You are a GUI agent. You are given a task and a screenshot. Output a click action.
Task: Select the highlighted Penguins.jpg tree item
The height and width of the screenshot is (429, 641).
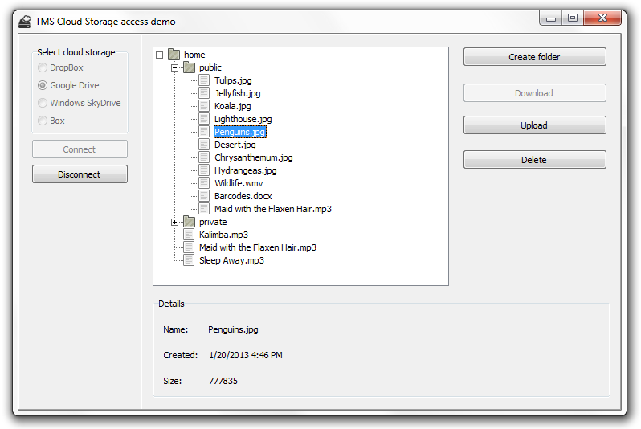point(240,132)
